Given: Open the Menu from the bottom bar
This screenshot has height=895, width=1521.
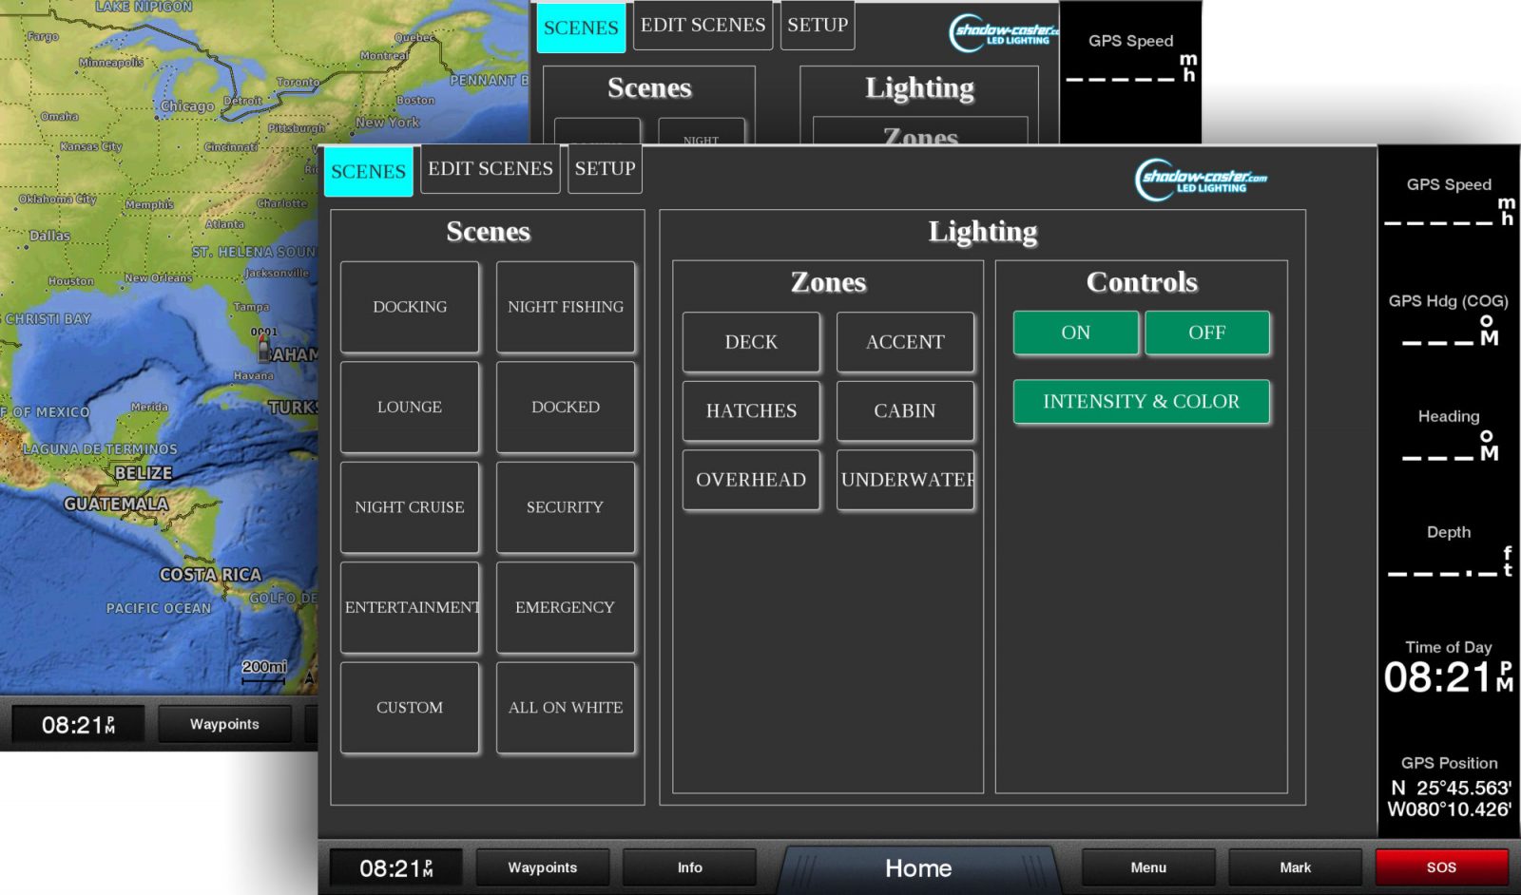Looking at the screenshot, I should click(1147, 866).
